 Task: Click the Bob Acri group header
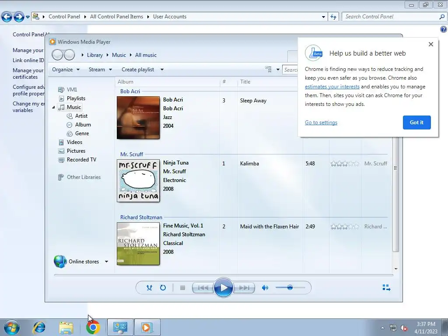pos(130,91)
